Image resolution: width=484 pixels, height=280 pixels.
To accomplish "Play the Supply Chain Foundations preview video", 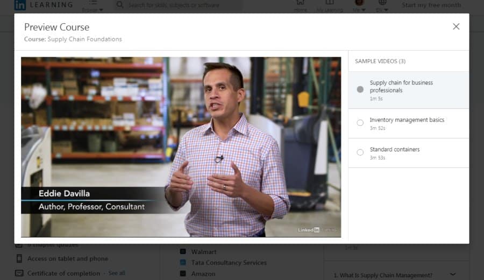I will coord(181,147).
